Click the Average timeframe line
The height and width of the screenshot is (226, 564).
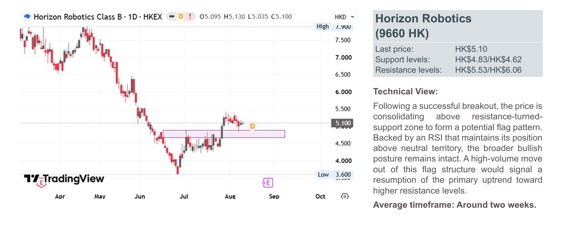pyautogui.click(x=454, y=205)
